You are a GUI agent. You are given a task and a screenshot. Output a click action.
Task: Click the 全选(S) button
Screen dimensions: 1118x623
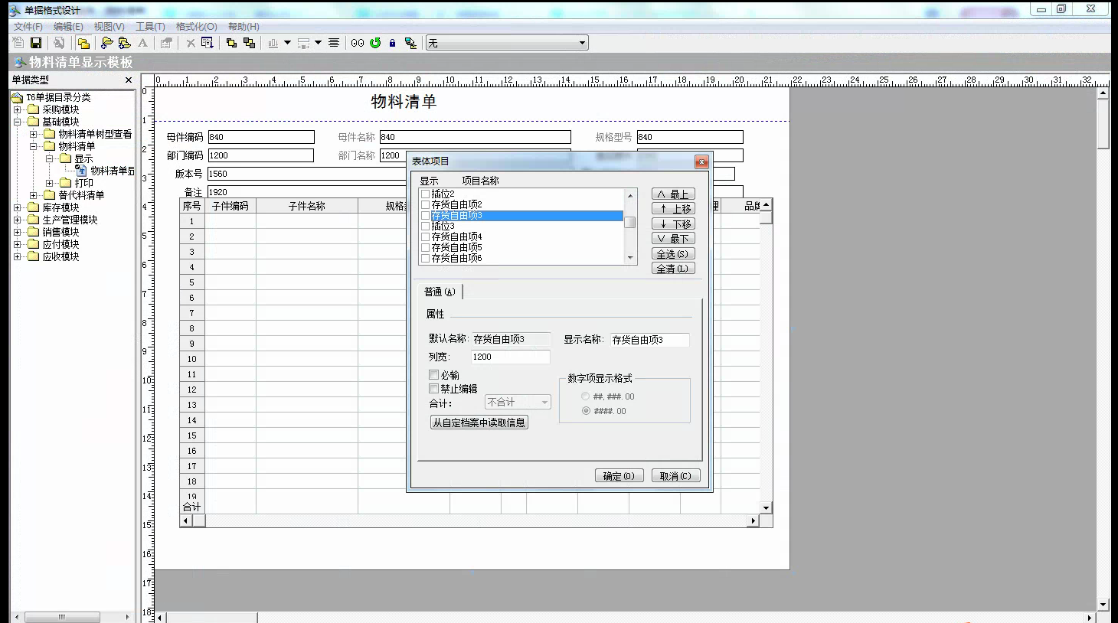[673, 254]
